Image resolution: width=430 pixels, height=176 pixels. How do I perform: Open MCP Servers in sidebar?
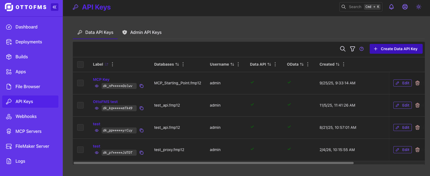click(x=30, y=131)
